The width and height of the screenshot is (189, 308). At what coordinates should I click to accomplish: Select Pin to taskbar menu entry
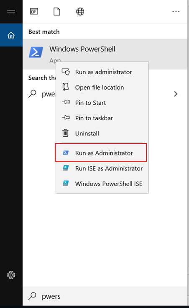[102, 118]
